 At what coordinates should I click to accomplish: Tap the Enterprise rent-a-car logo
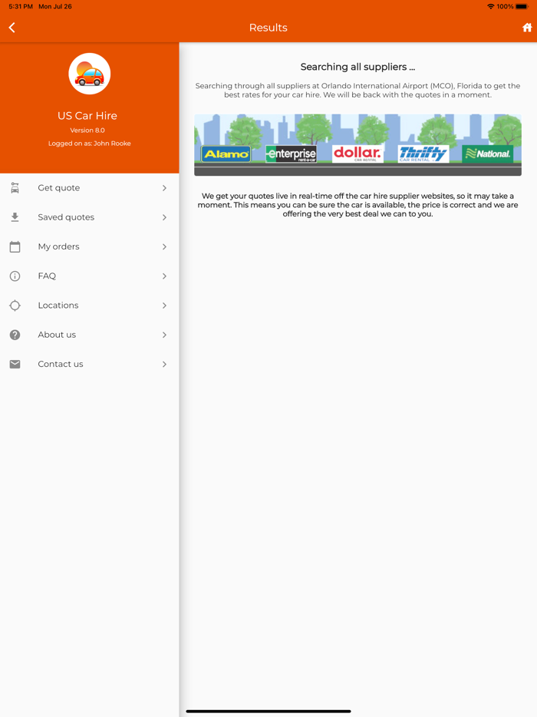pyautogui.click(x=291, y=154)
